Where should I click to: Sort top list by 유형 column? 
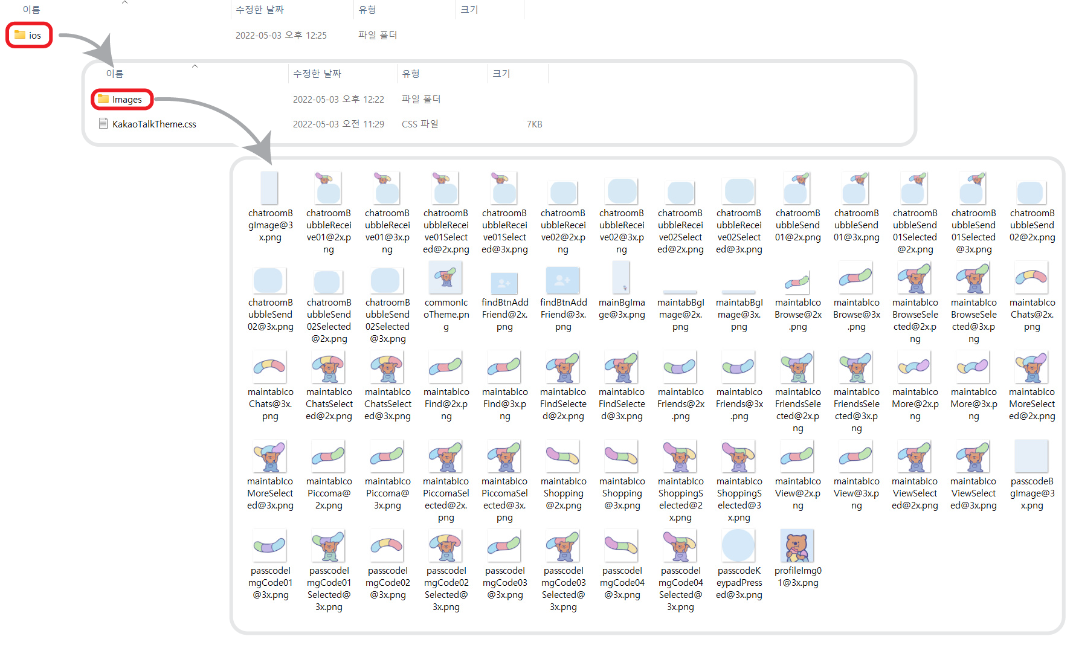(x=367, y=10)
